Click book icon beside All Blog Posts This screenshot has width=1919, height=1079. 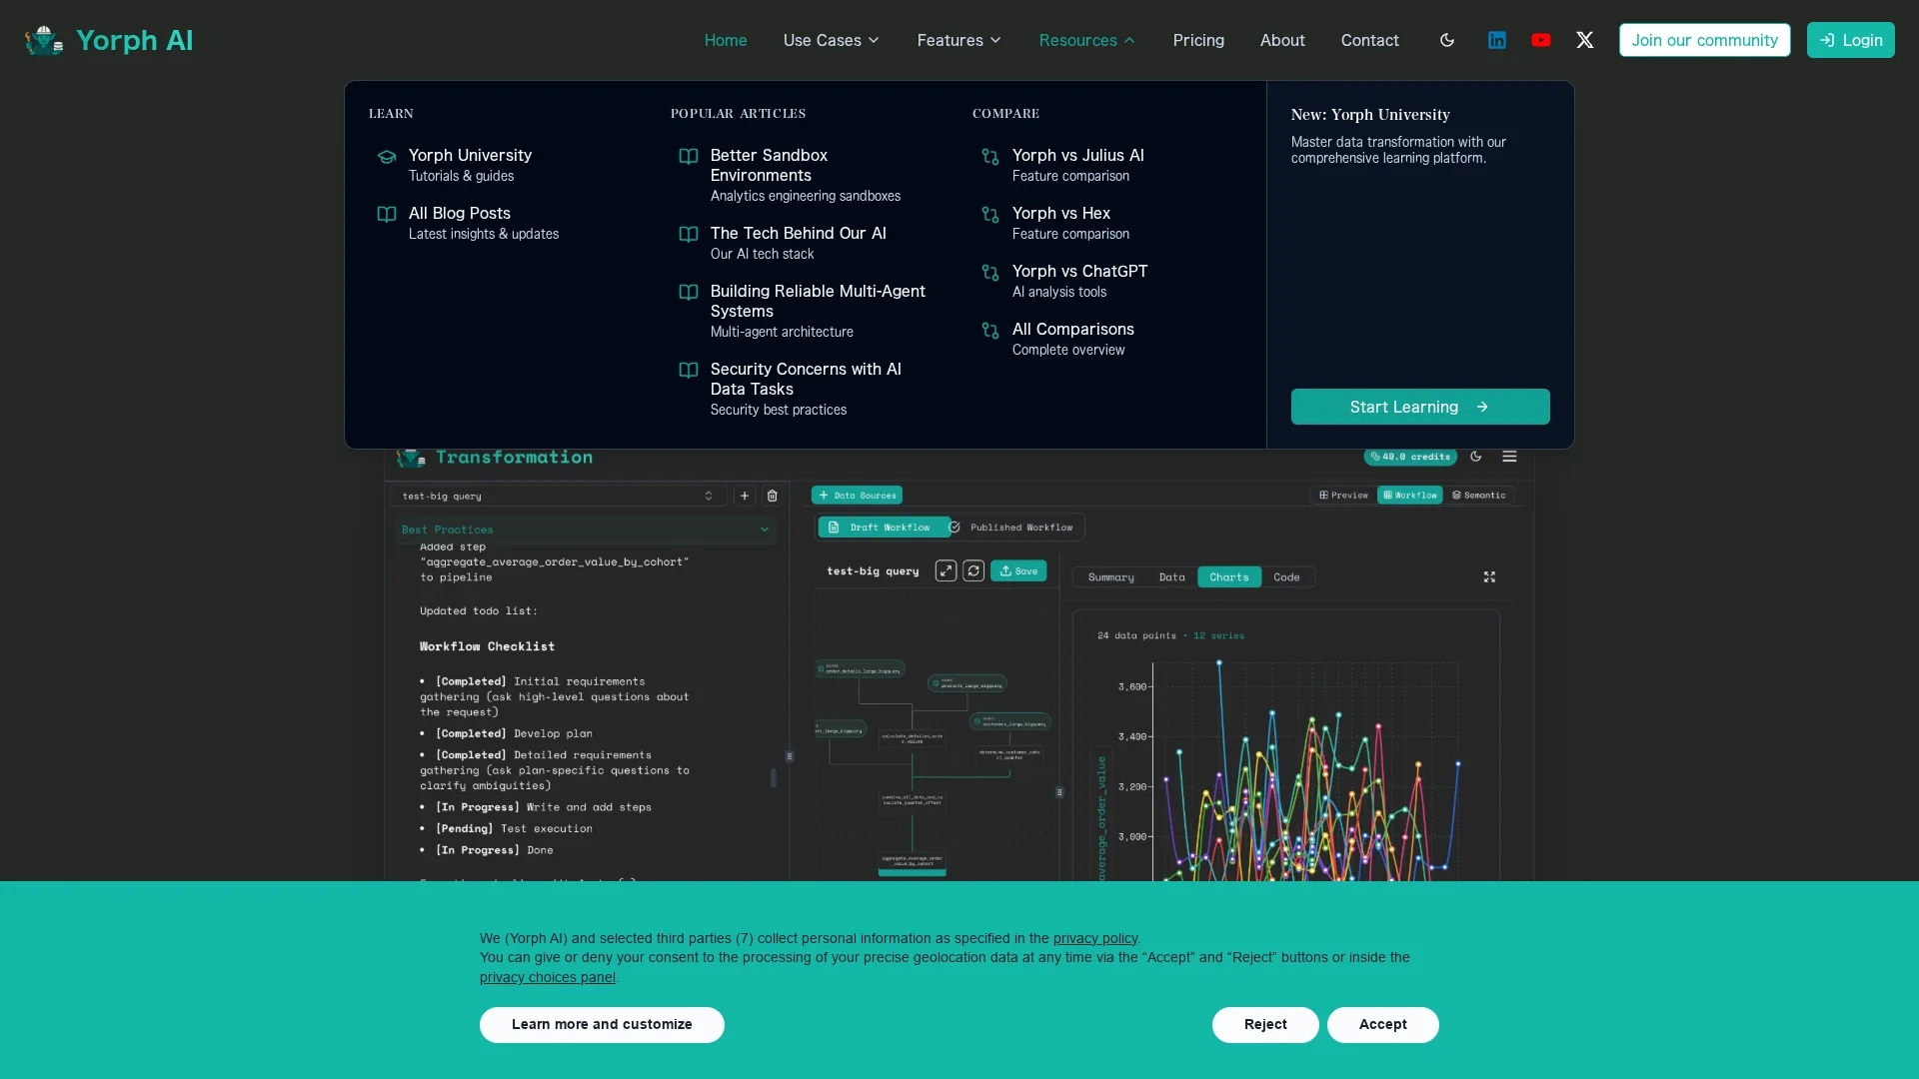[387, 215]
